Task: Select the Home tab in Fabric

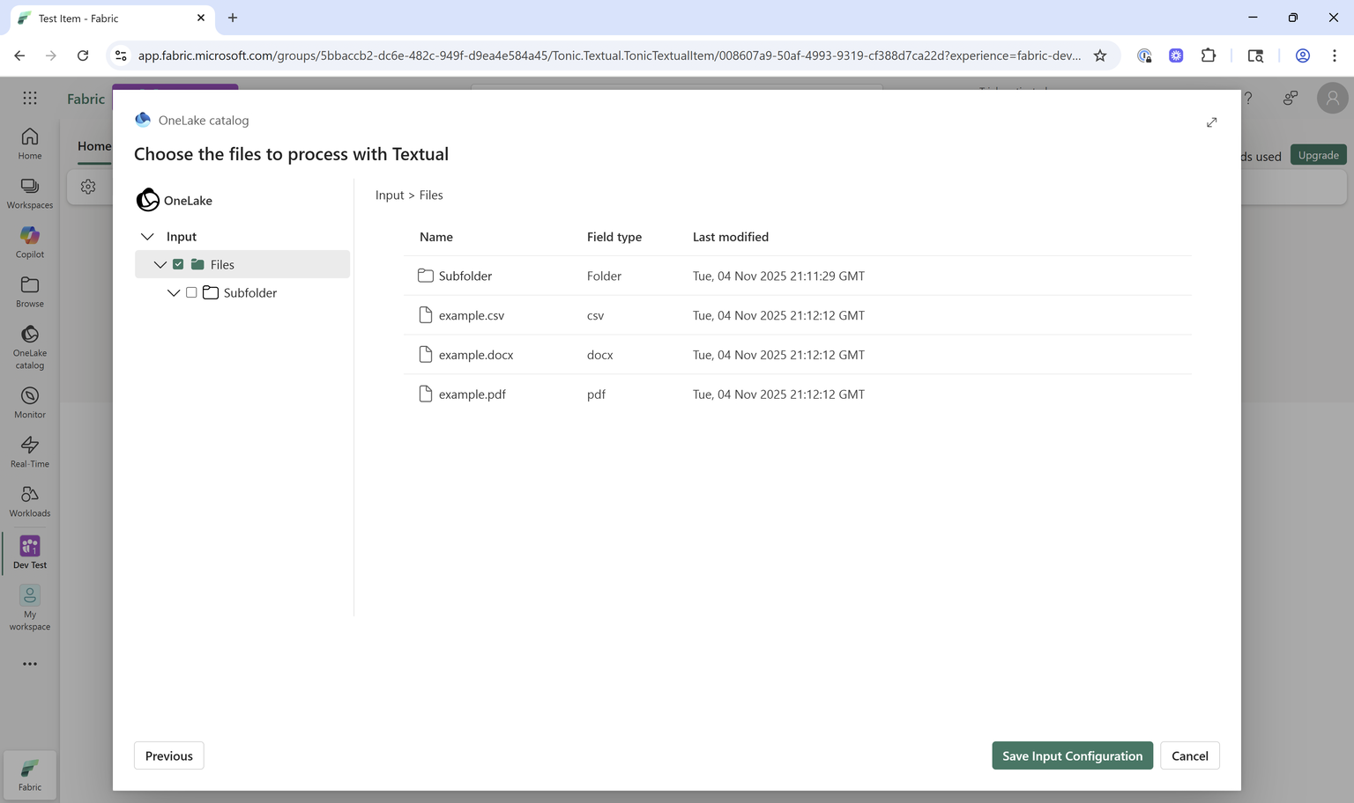Action: click(x=93, y=145)
